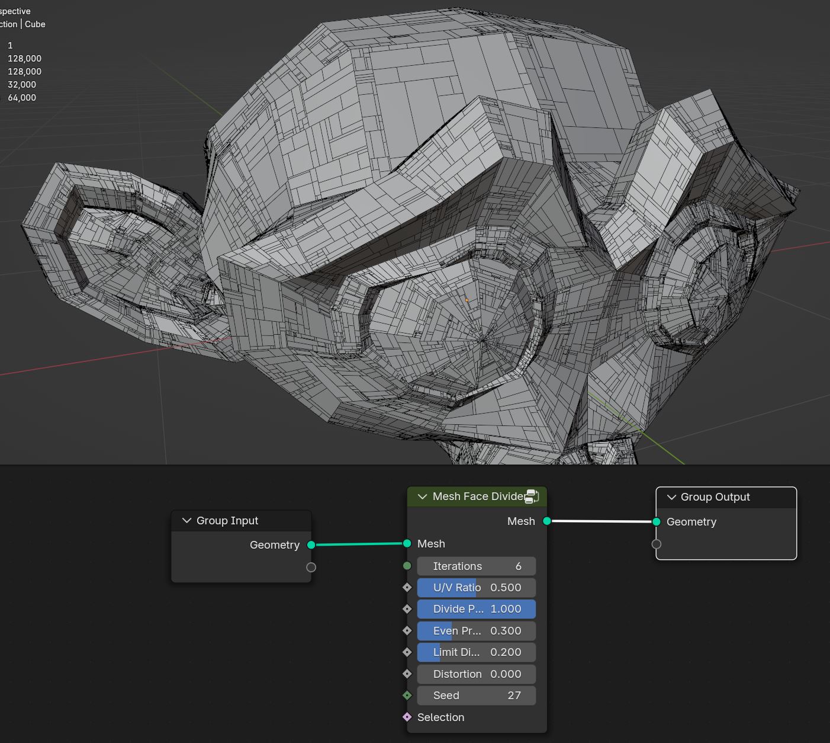Click the Iterations value field
Screen dimensions: 830x743
coord(477,566)
